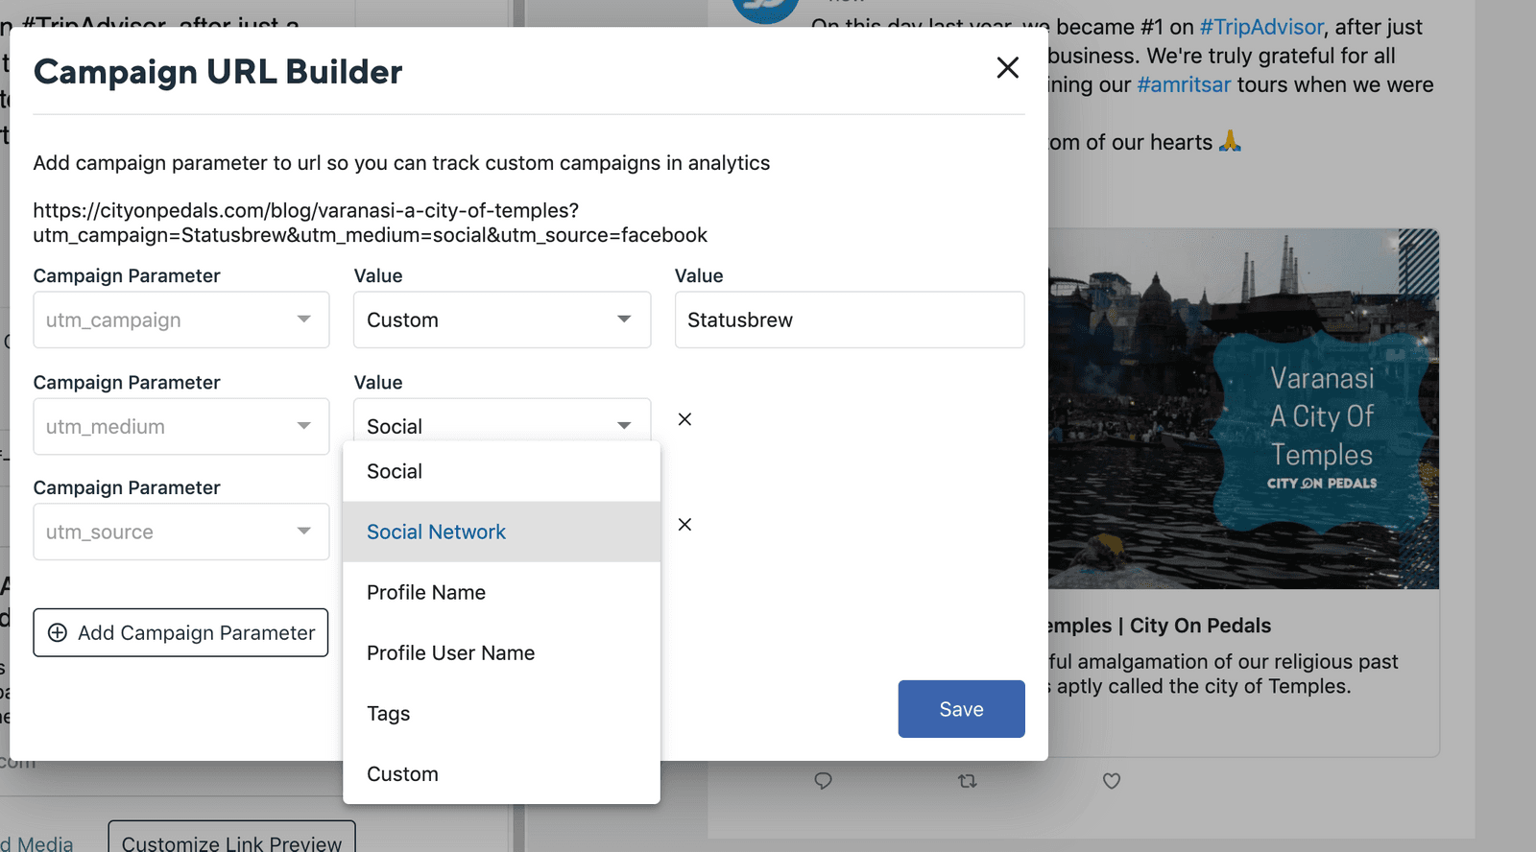The image size is (1536, 852).
Task: Select Social option from dropdown list
Action: tap(395, 472)
